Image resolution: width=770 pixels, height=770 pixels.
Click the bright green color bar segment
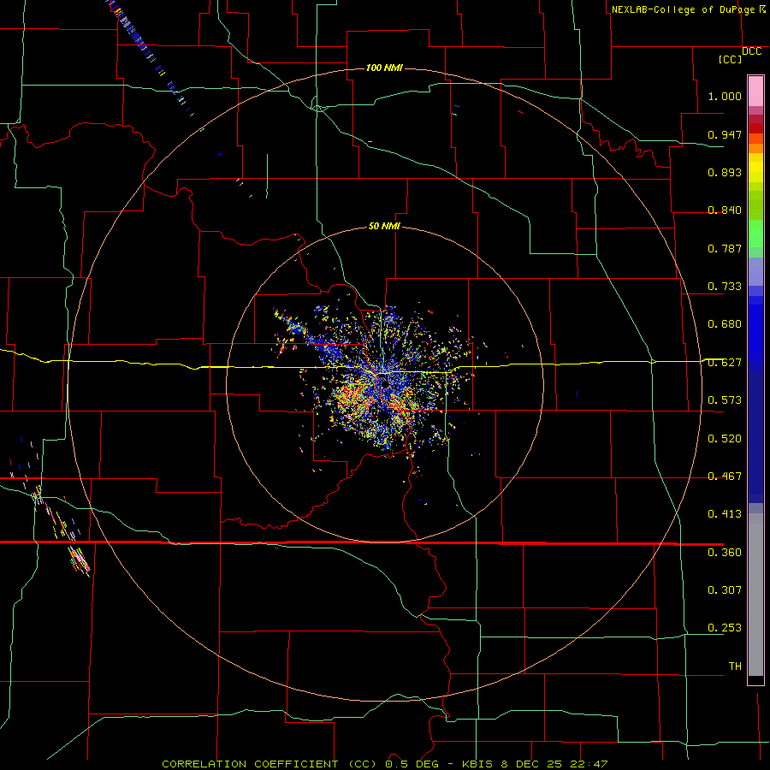(755, 234)
